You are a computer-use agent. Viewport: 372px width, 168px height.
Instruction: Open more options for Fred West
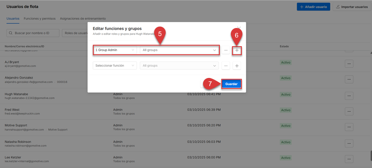coord(349,111)
